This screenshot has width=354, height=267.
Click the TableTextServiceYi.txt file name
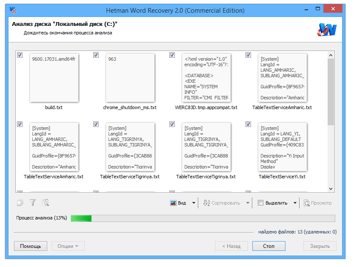tap(282, 177)
